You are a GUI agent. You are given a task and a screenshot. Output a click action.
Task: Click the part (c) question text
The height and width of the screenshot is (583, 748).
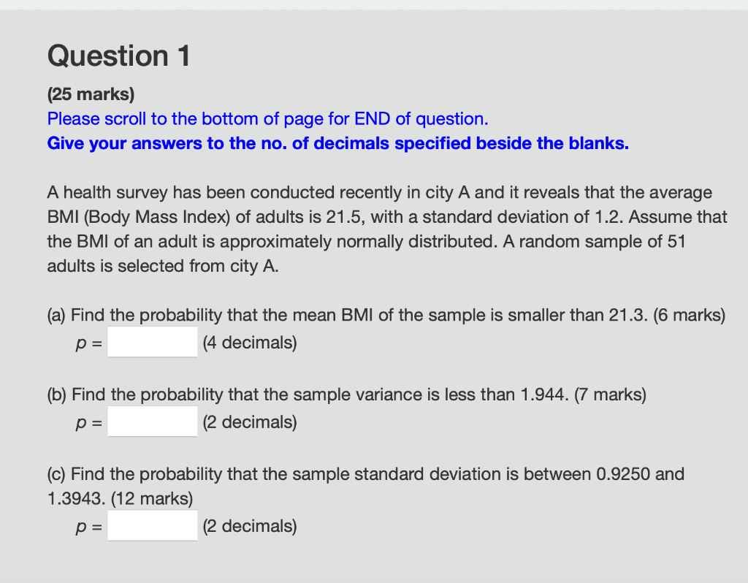tap(365, 474)
